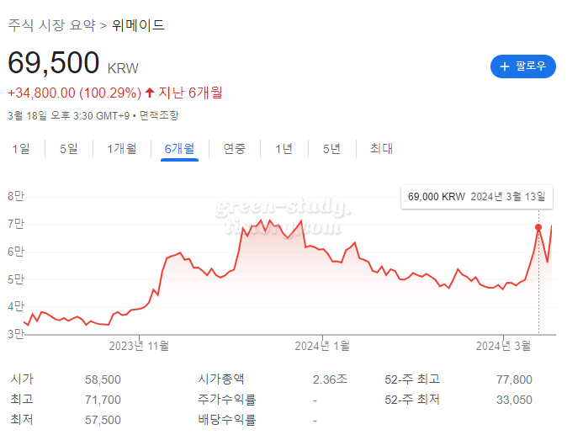Select the 1일 time range tab
The height and width of the screenshot is (435, 583).
coord(21,149)
